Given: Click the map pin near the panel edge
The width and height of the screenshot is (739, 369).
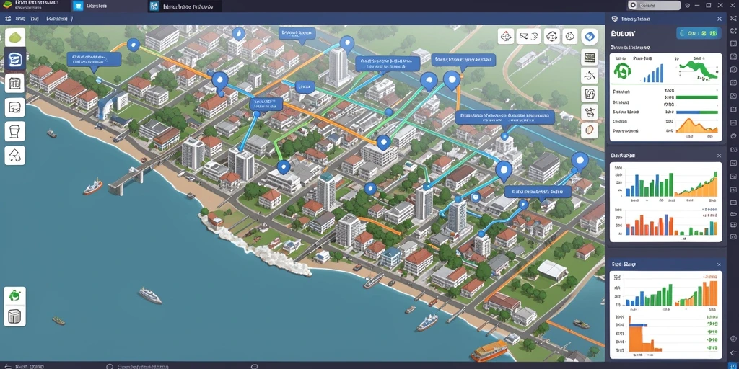Looking at the screenshot, I should coord(580,161).
